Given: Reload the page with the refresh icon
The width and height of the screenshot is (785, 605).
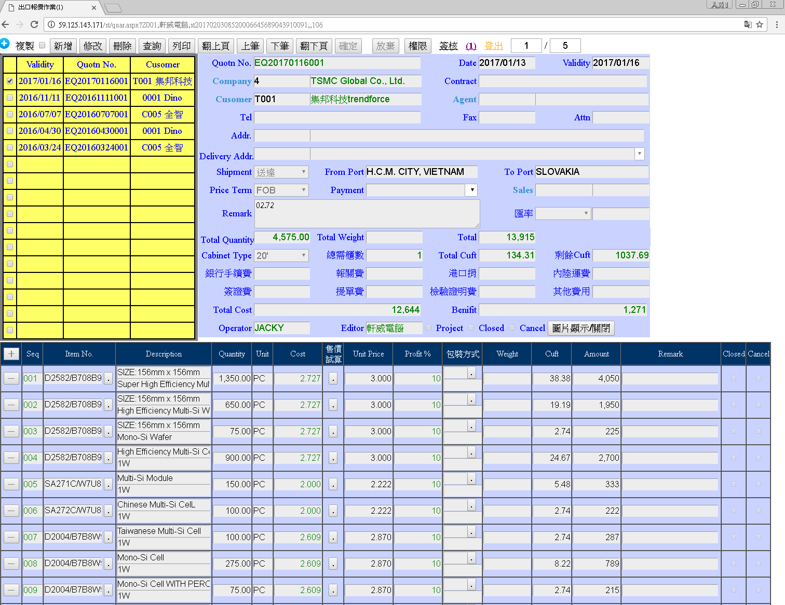Looking at the screenshot, I should click(34, 24).
